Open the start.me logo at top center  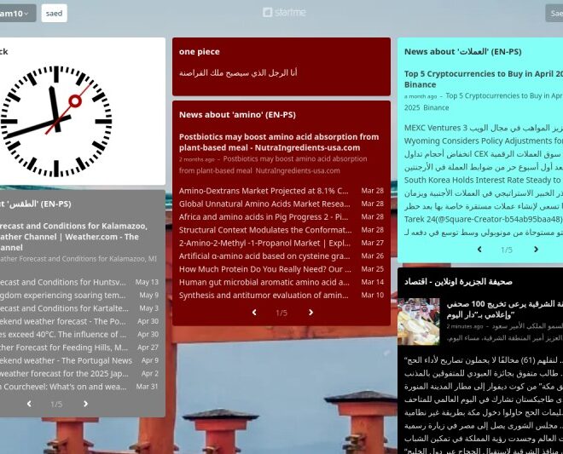tap(284, 13)
